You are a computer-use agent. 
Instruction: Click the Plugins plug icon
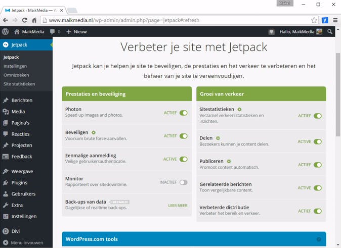pos(6,183)
